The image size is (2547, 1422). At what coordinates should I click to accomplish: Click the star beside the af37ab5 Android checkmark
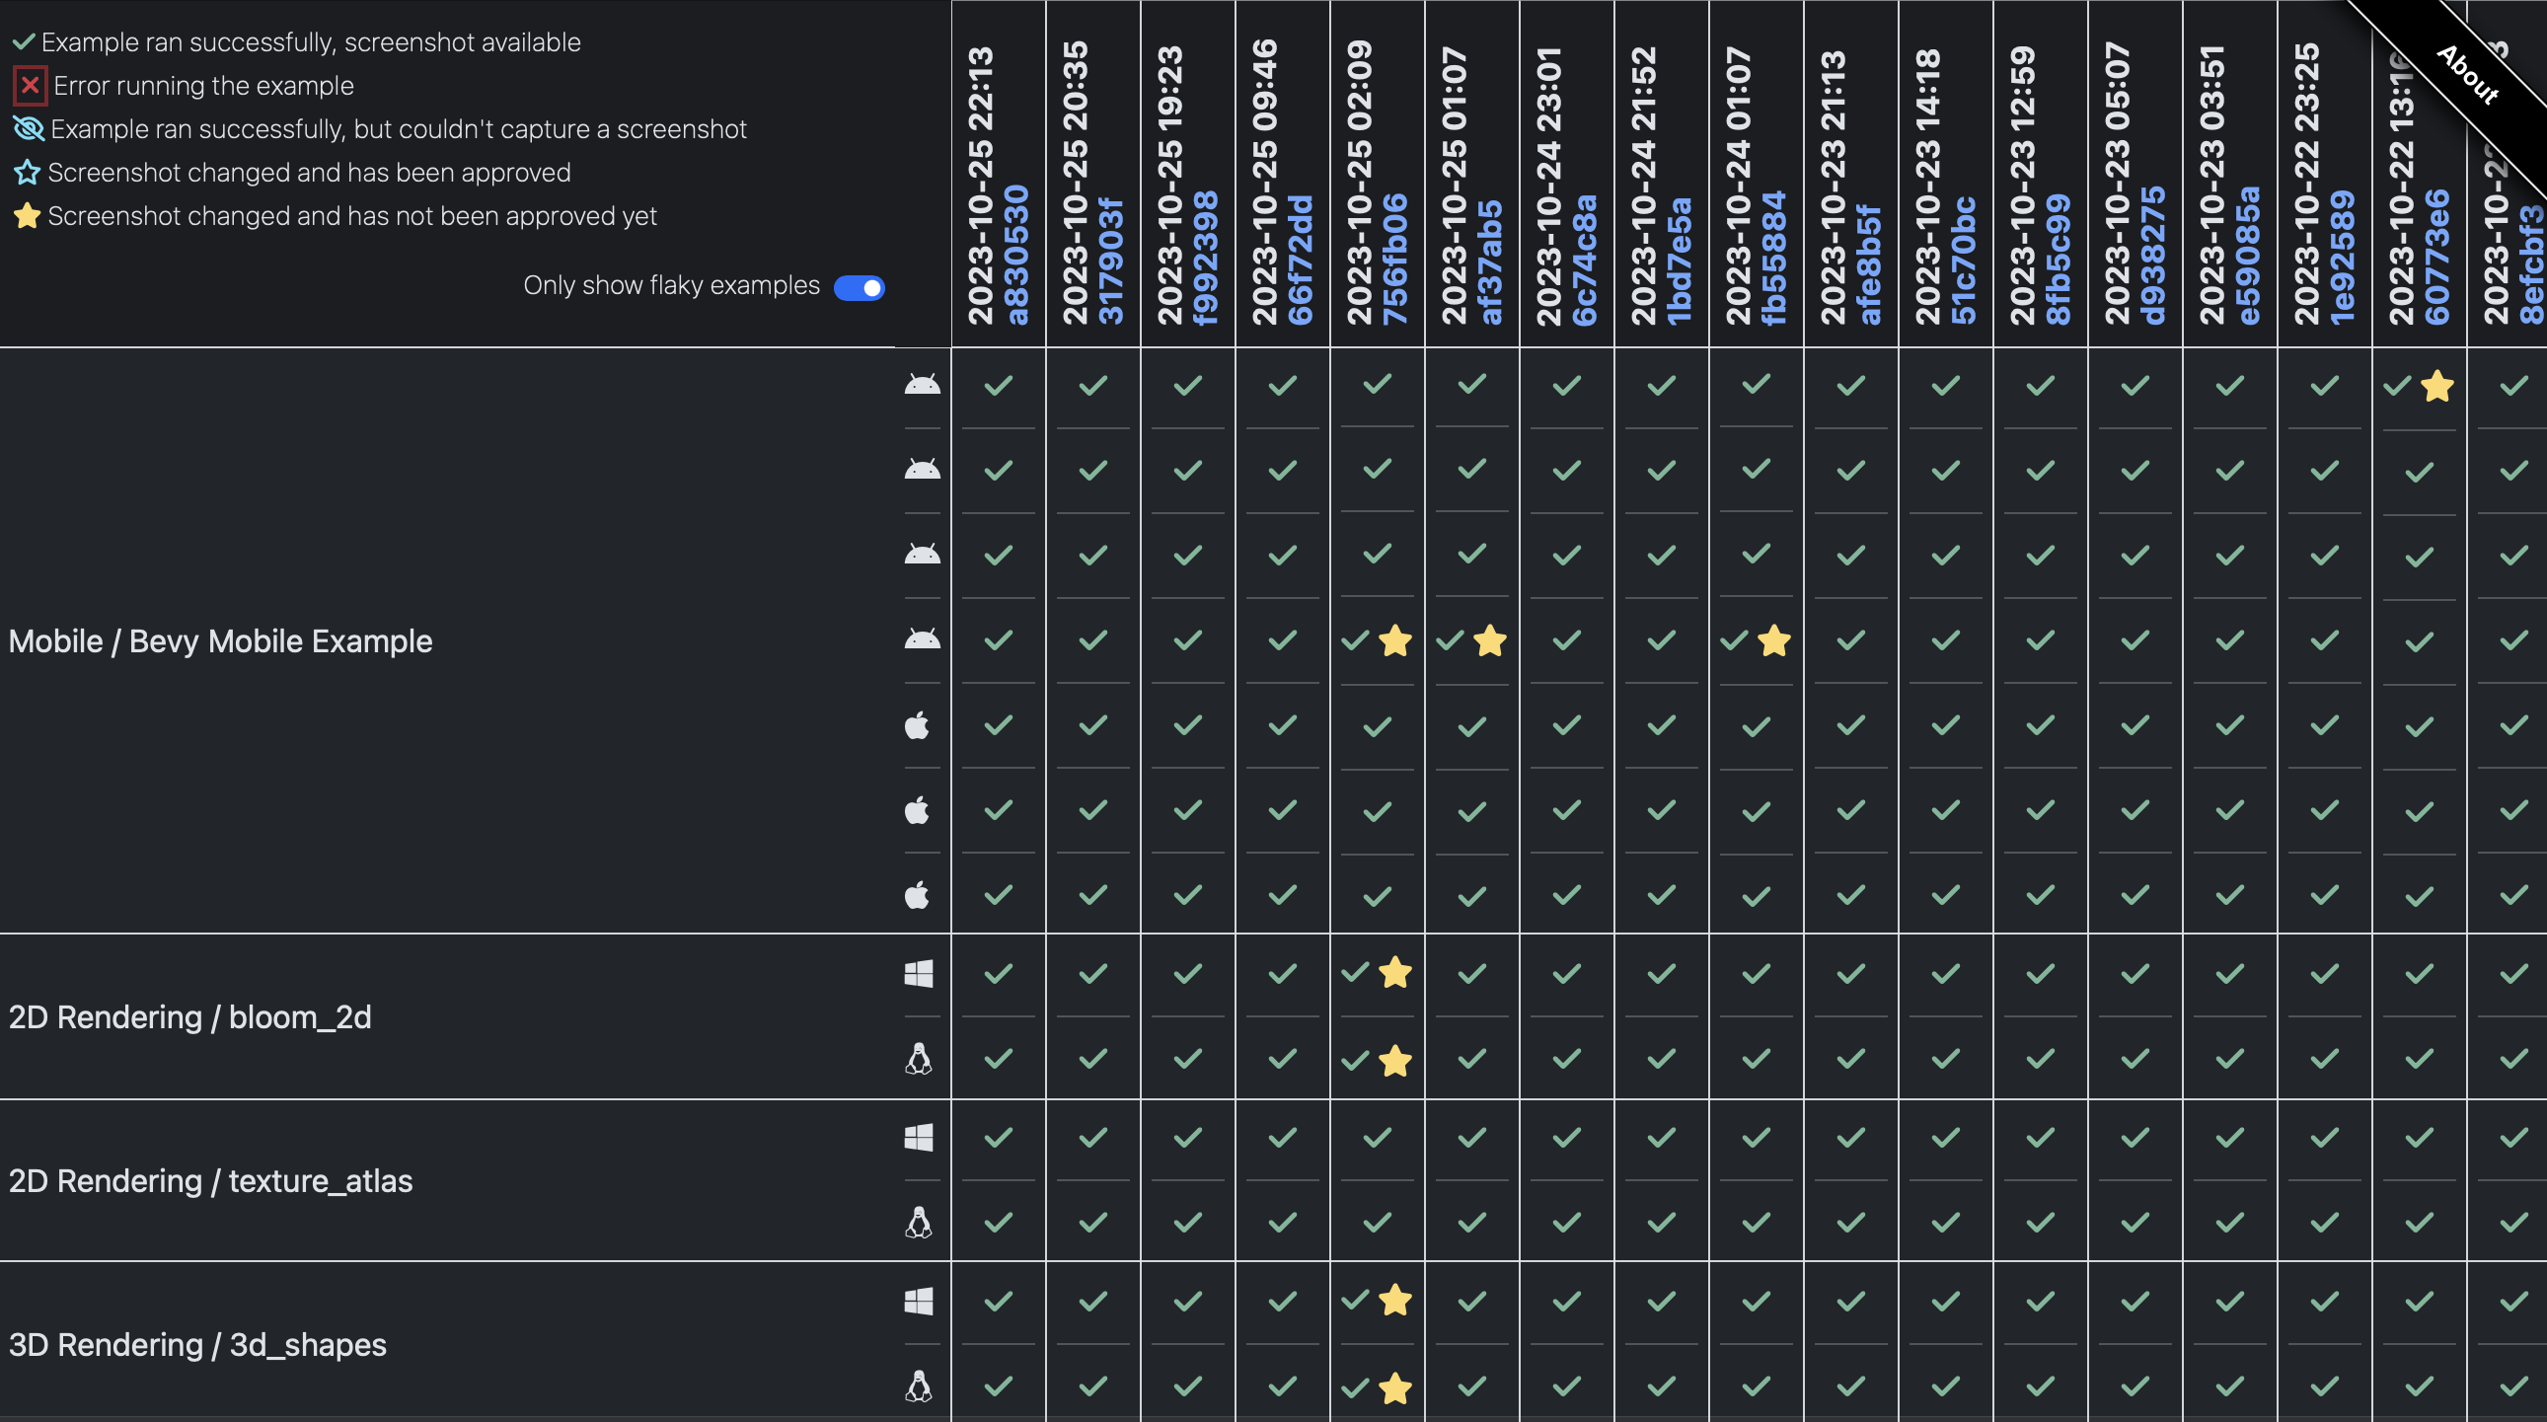[1491, 640]
